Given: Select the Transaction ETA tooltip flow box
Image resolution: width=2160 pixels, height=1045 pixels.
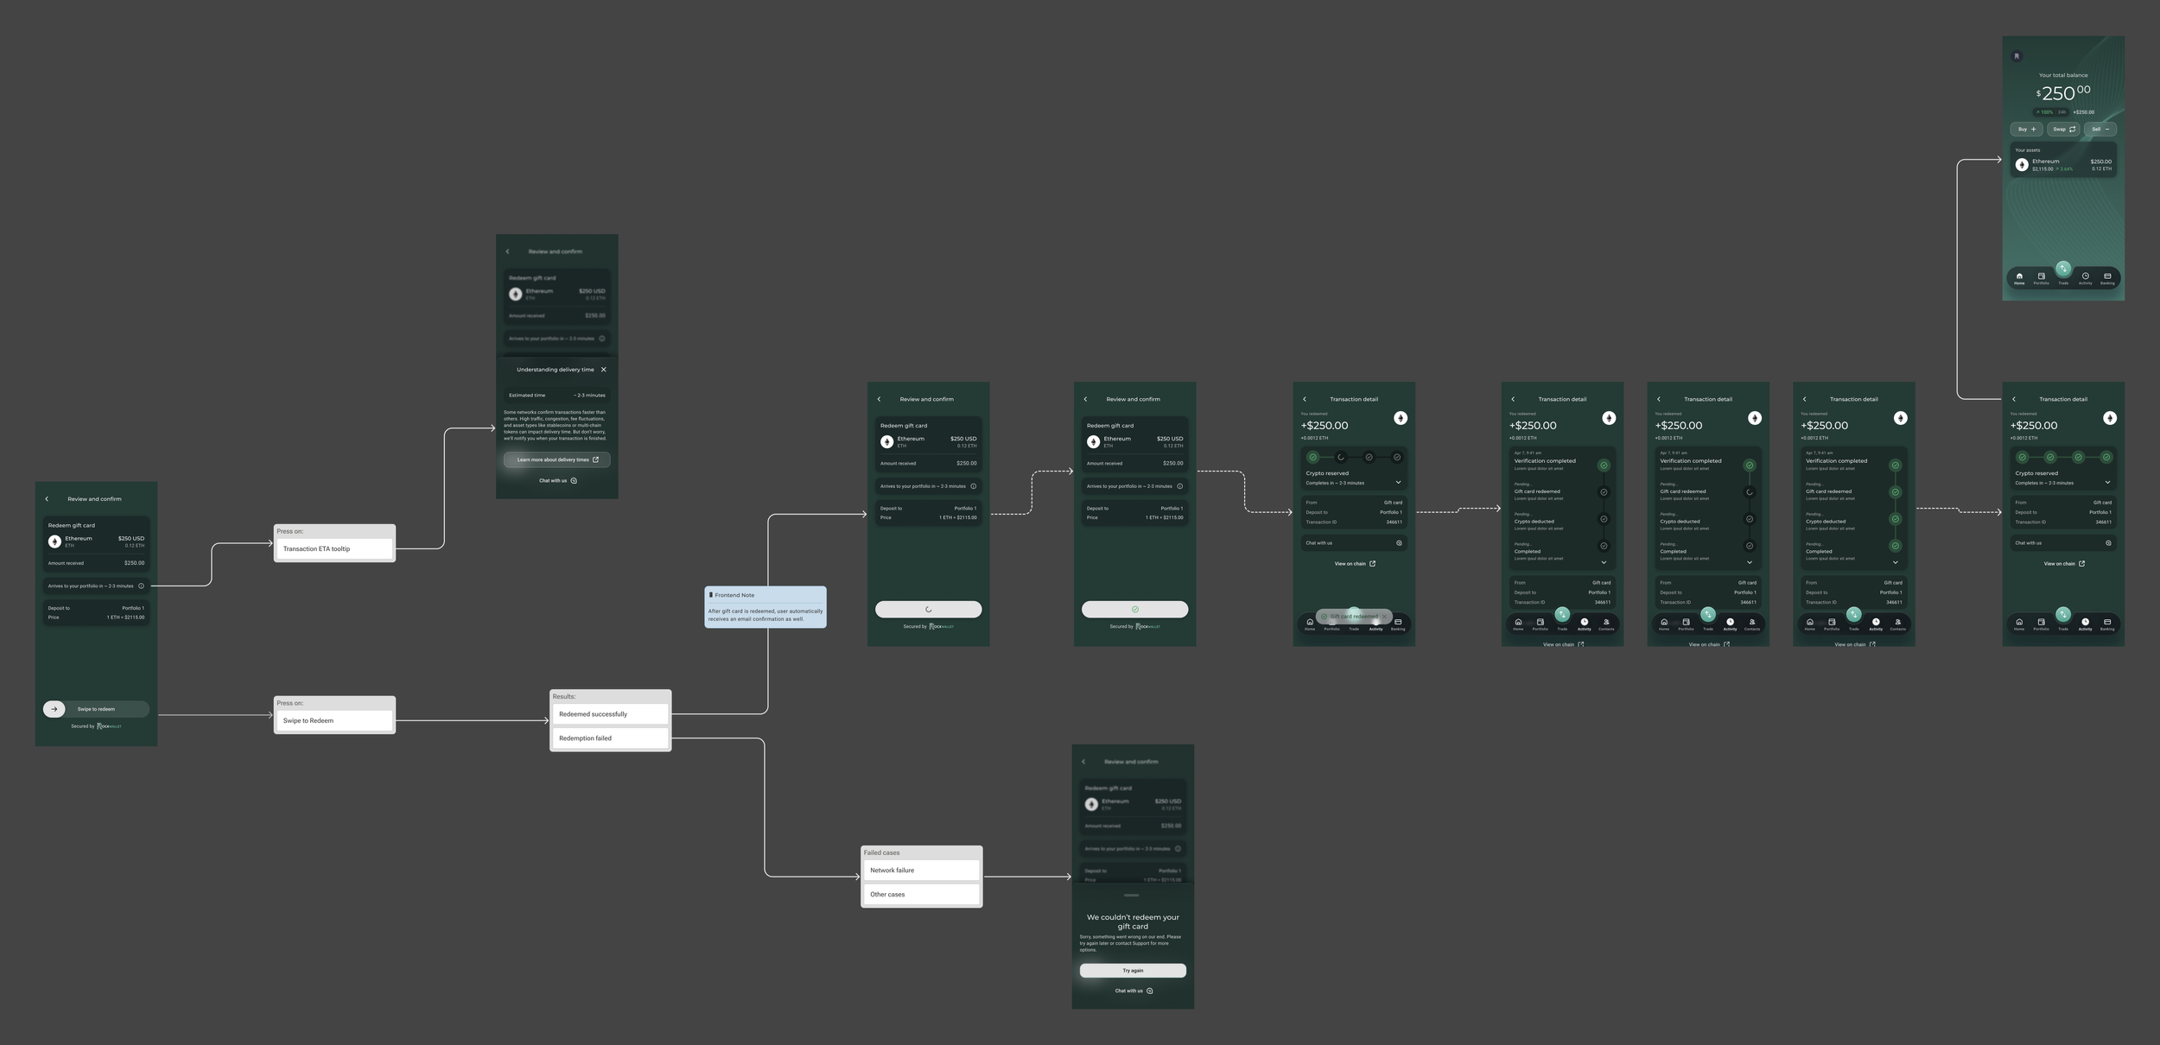Looking at the screenshot, I should (x=335, y=549).
